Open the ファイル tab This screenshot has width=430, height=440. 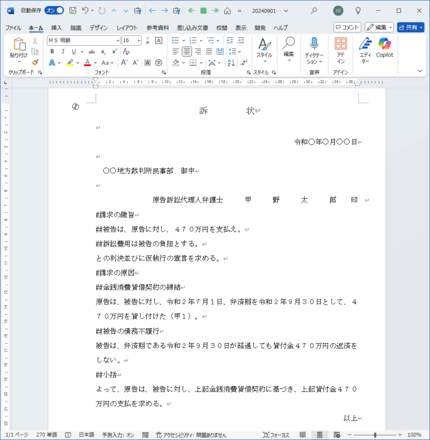click(x=13, y=28)
